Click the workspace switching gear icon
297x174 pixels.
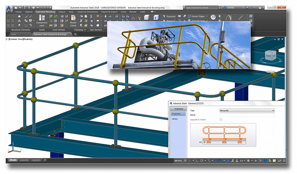tap(248, 161)
